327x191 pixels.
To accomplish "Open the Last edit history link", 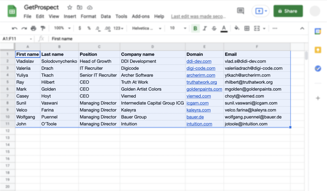I will (x=198, y=16).
